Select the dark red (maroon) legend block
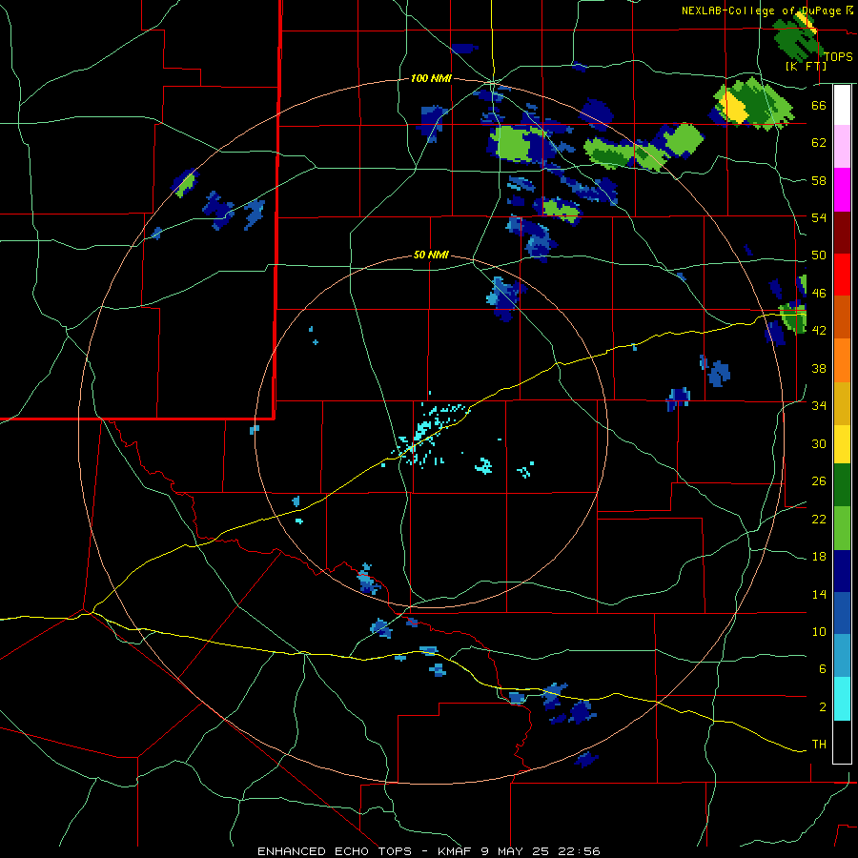 842,233
